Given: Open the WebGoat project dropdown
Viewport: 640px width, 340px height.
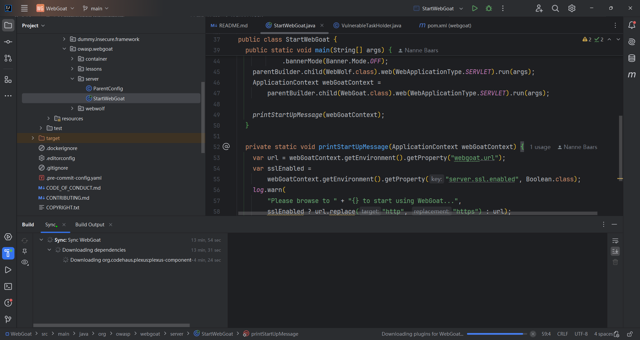Looking at the screenshot, I should point(55,8).
